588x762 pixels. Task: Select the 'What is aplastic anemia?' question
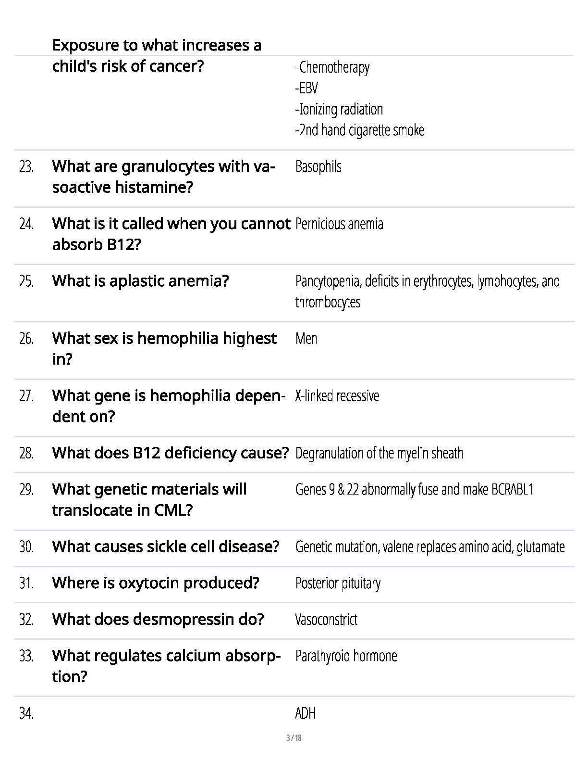140,281
